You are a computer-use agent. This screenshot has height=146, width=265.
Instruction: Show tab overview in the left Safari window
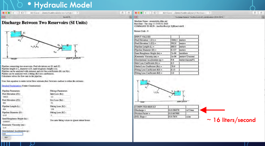(x=129, y=13)
